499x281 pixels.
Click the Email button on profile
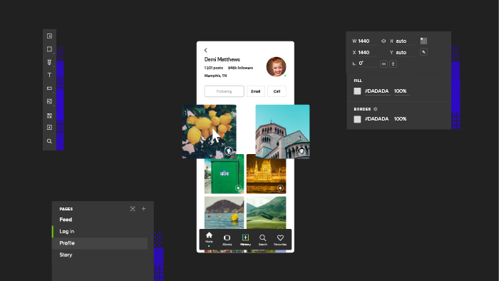tap(255, 91)
